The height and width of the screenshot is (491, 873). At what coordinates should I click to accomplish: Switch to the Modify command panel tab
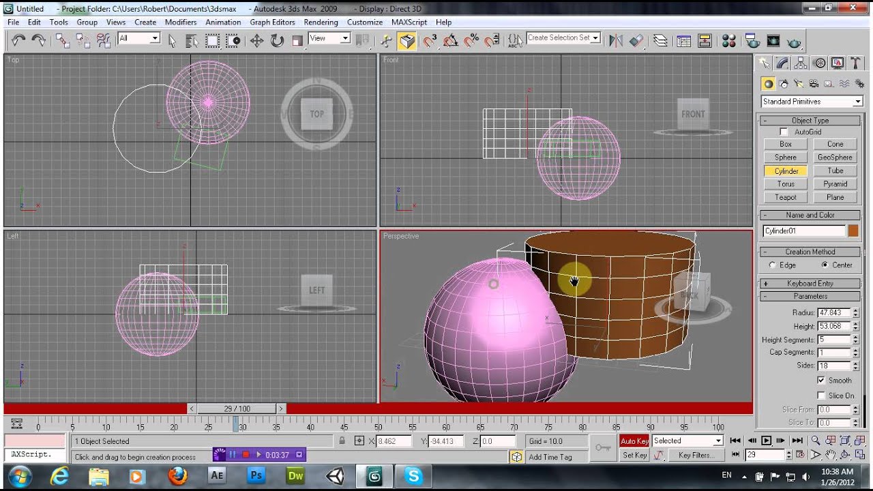click(x=782, y=63)
